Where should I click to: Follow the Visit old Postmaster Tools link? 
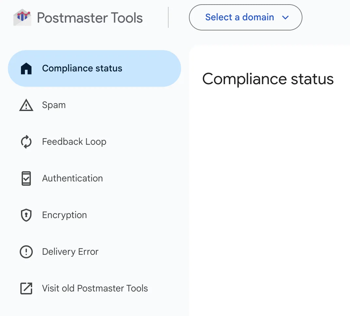(x=94, y=288)
